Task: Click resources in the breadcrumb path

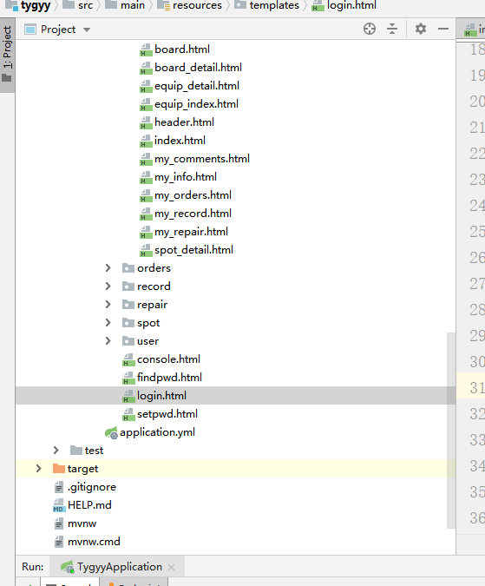Action: [197, 5]
